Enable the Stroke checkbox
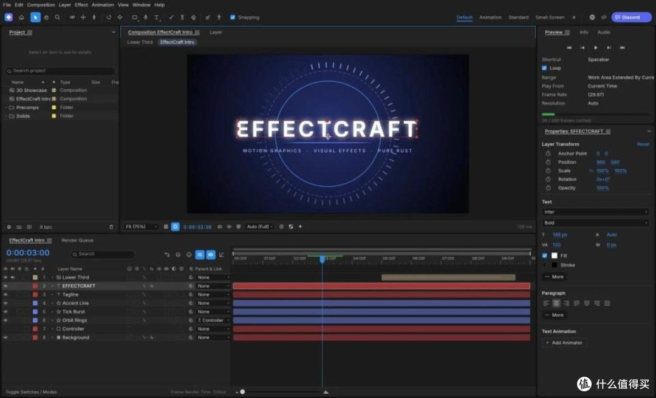This screenshot has width=656, height=398. tap(544, 265)
